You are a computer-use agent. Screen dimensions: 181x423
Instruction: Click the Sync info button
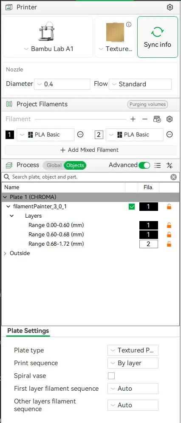click(158, 37)
